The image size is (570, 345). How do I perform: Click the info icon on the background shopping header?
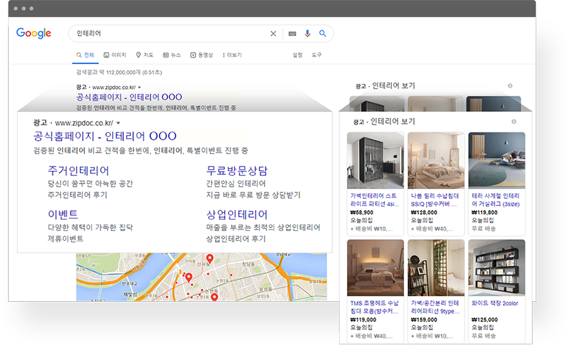click(x=510, y=86)
